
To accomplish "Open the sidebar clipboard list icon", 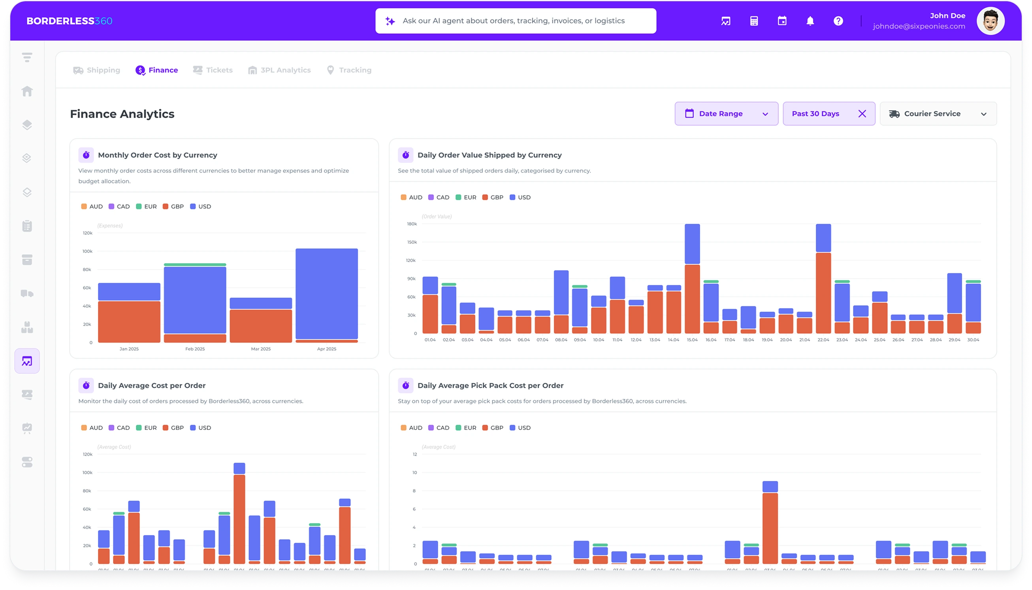I will click(27, 226).
